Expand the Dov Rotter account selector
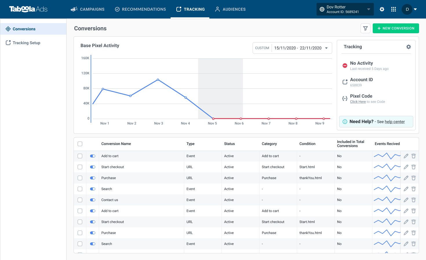This screenshot has width=426, height=260. [x=345, y=9]
